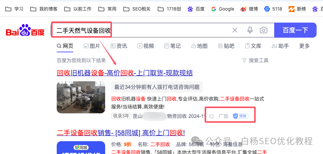Open image search with camera icon

point(264,30)
